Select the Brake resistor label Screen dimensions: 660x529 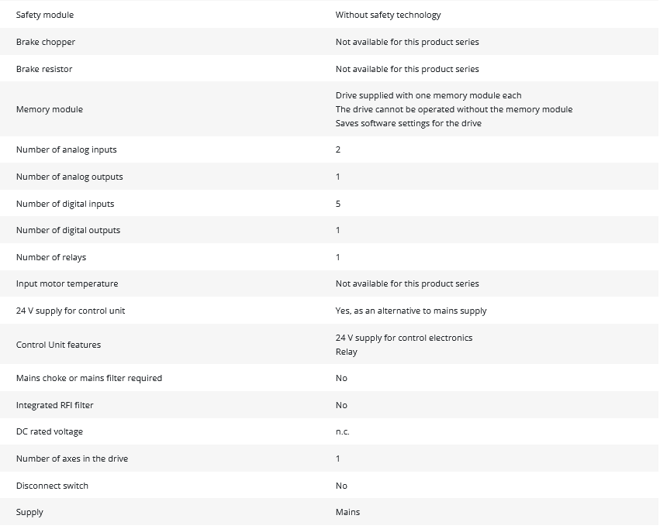44,69
